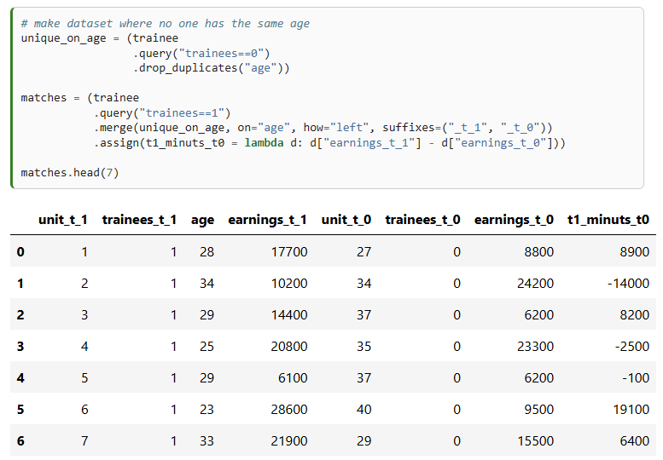Click the difference value -2500

click(x=631, y=347)
